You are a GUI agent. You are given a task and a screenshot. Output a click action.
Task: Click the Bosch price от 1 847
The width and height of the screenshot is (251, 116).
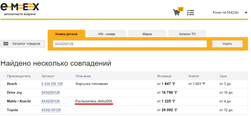pyautogui.click(x=166, y=84)
